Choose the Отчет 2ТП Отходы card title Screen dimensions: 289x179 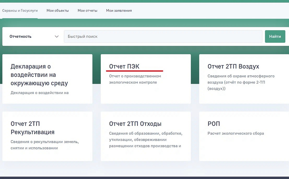135,124
